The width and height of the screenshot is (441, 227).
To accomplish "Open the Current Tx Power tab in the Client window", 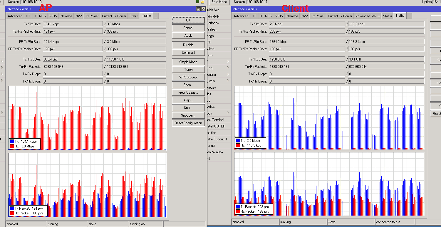I will 340,16.
